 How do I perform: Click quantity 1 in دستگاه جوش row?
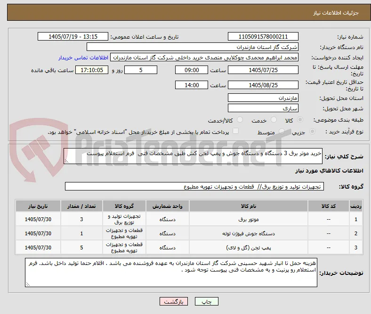[x=81, y=233]
